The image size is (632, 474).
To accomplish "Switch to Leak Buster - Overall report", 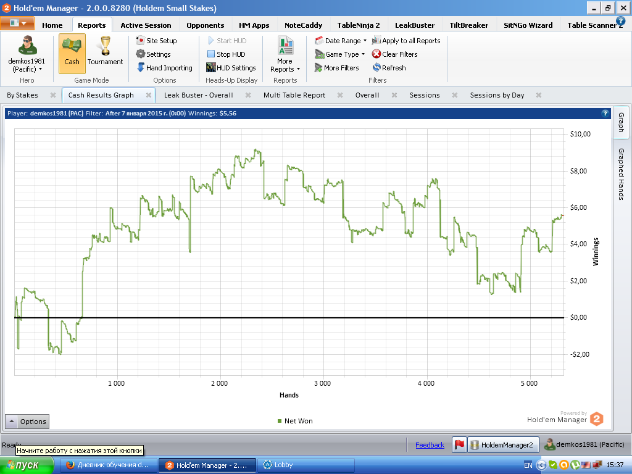I will tap(198, 95).
